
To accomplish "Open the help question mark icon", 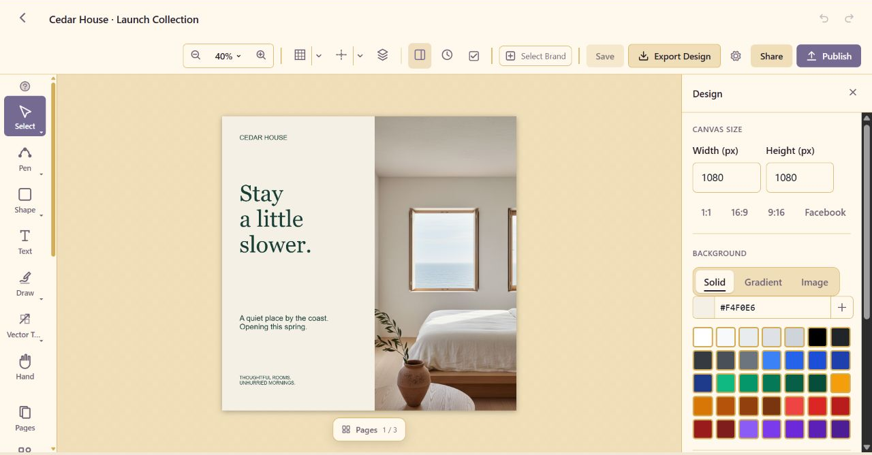I will click(25, 87).
